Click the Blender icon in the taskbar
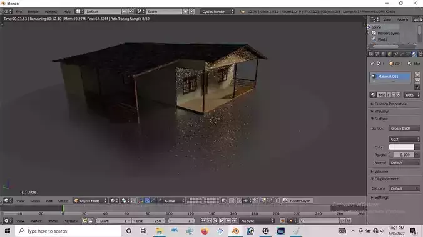The height and width of the screenshot is (237, 423). pos(235,231)
